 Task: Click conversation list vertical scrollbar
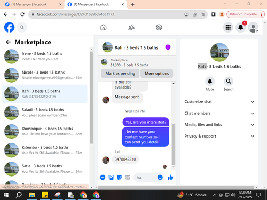91,98
